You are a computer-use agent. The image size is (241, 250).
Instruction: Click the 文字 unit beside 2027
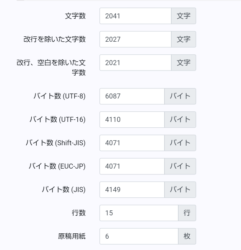click(183, 39)
